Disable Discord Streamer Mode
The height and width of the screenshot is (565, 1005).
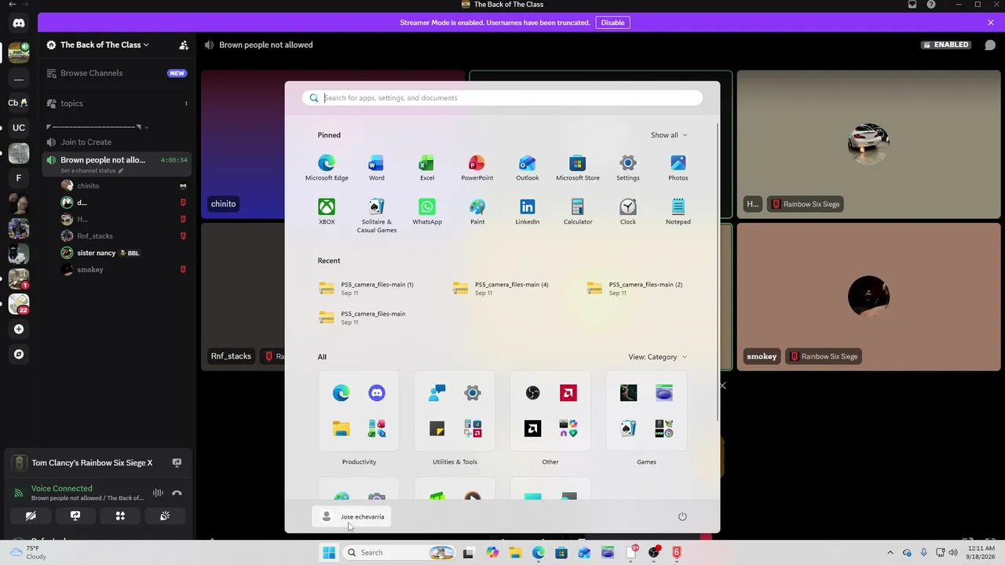click(x=612, y=23)
